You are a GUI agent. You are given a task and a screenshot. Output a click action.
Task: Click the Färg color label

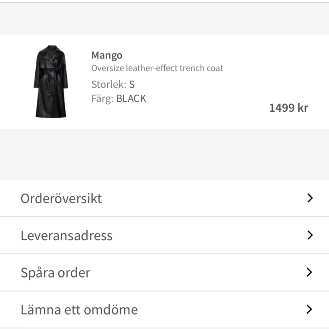click(x=102, y=99)
